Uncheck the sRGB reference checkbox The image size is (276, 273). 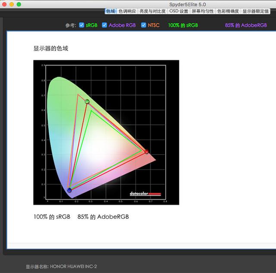(x=82, y=25)
